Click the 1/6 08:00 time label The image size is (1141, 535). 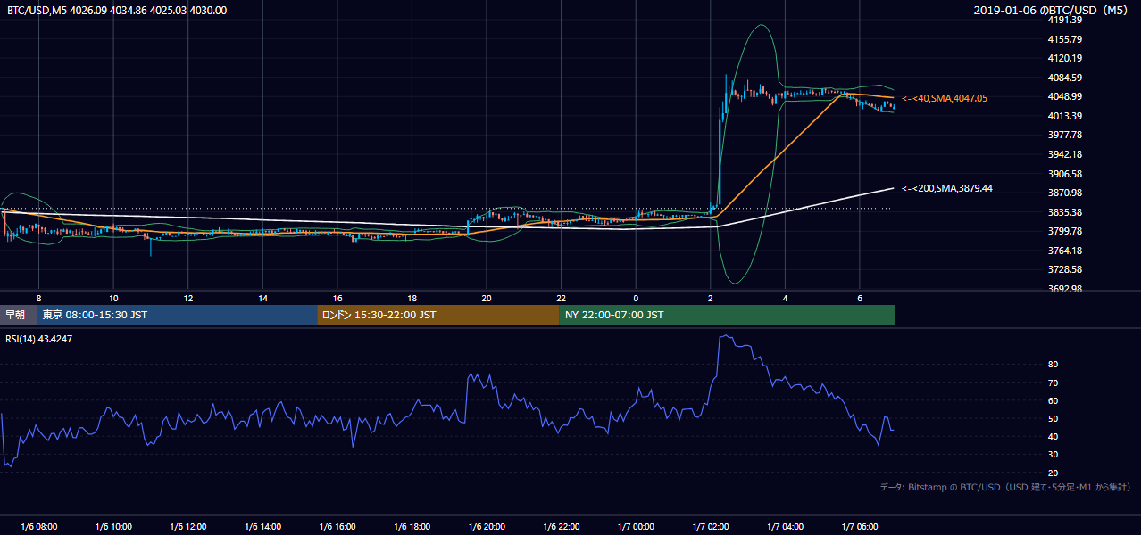[38, 527]
